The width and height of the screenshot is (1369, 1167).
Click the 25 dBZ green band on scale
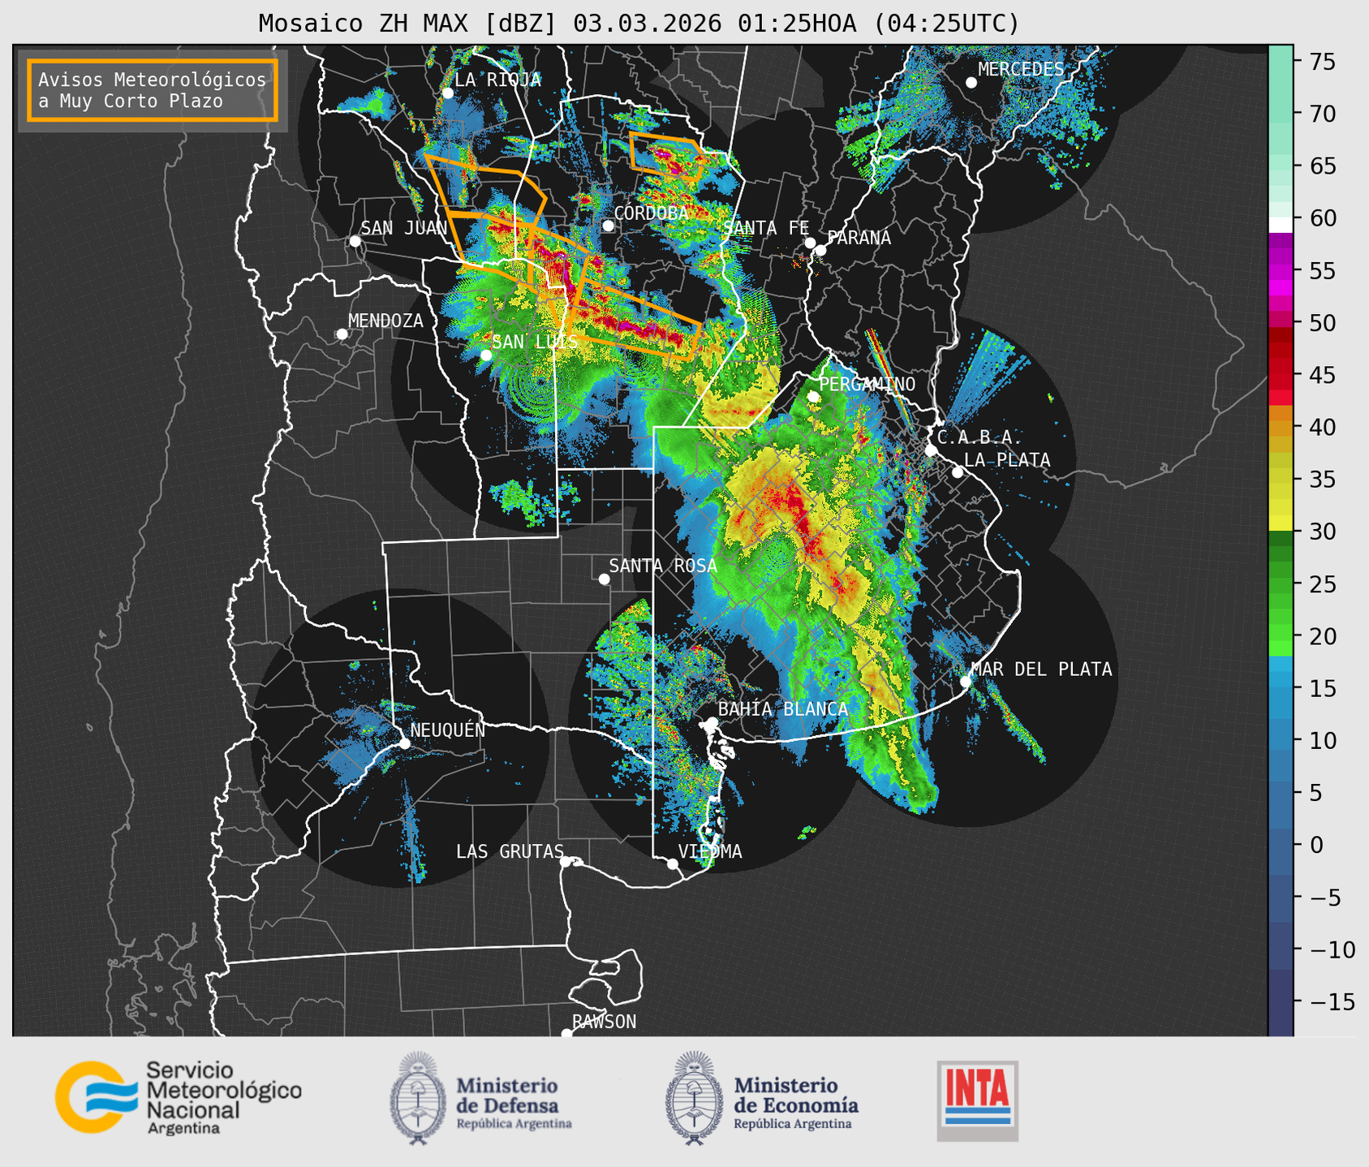point(1281,583)
